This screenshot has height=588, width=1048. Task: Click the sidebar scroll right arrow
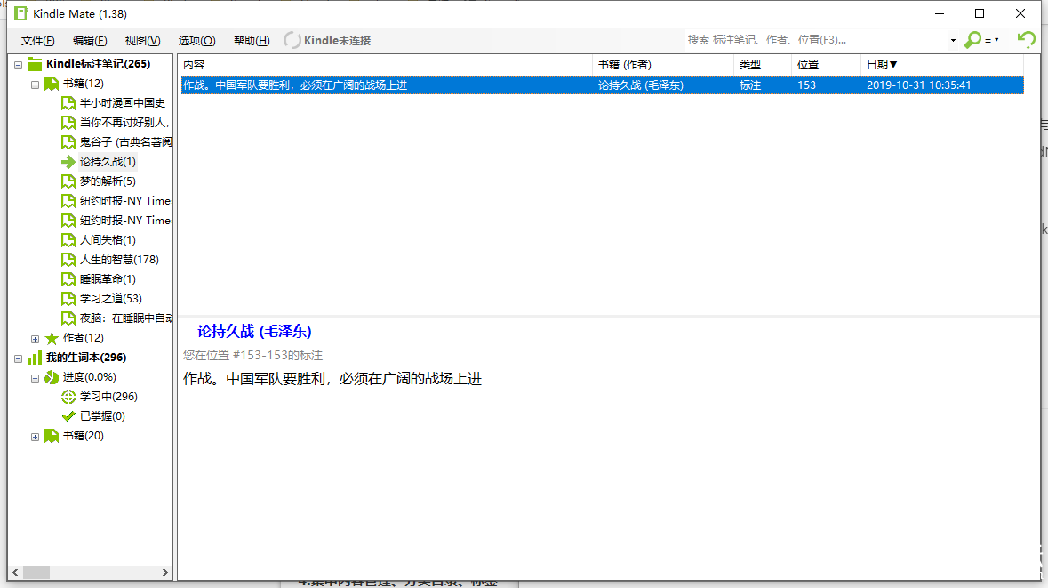165,573
